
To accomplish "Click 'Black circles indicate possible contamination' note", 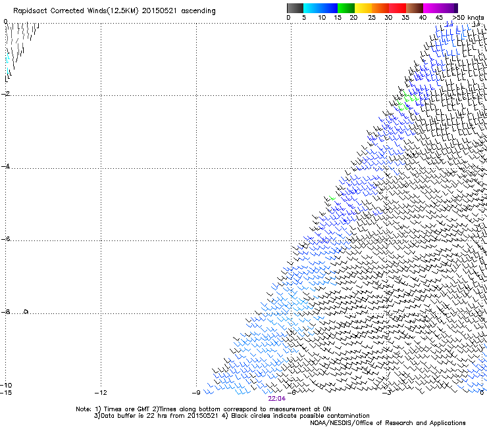I will pos(300,416).
